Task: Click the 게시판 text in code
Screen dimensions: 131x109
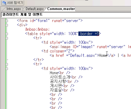Action: point(56,86)
